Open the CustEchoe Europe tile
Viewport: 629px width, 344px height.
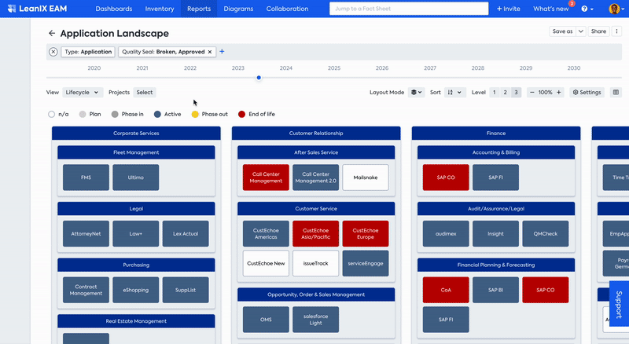(x=366, y=234)
